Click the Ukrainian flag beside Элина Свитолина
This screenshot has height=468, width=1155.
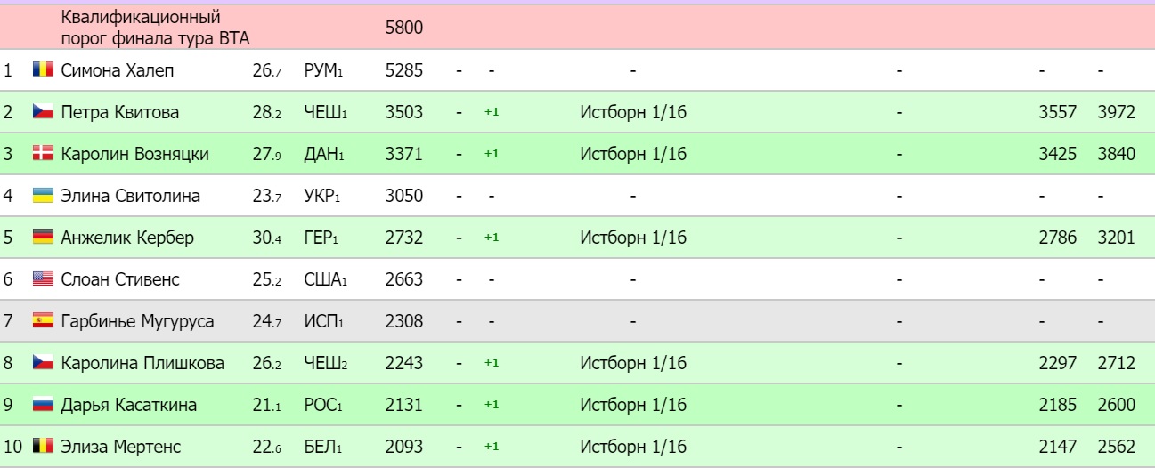click(43, 196)
